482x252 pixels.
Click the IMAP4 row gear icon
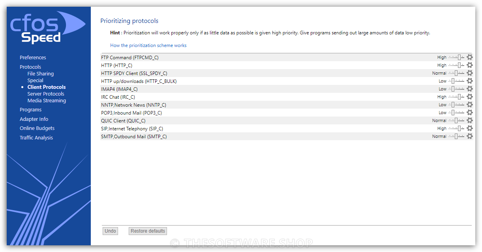(x=469, y=89)
